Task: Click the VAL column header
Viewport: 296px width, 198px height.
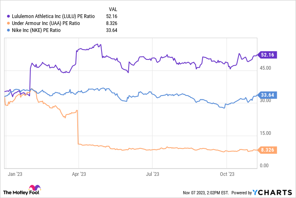Action: pos(112,9)
